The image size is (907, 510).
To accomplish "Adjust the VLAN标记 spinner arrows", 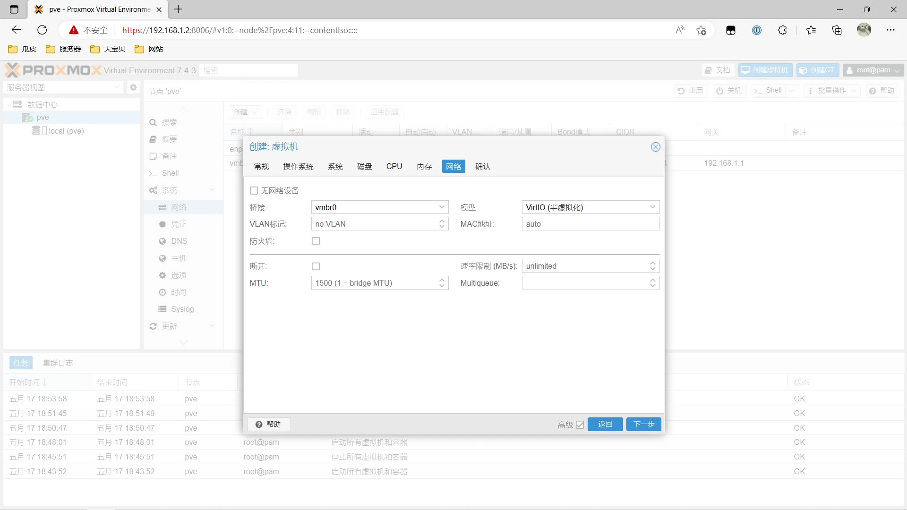I will click(442, 224).
